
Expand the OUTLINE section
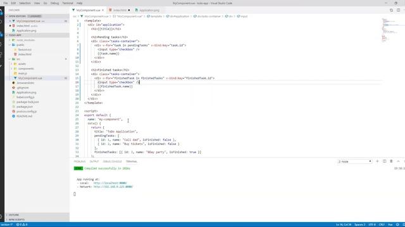pyautogui.click(x=37, y=215)
